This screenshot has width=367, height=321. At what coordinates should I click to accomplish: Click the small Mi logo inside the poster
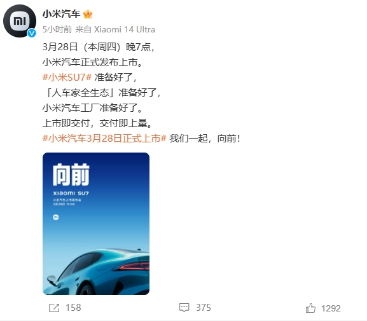pos(56,217)
